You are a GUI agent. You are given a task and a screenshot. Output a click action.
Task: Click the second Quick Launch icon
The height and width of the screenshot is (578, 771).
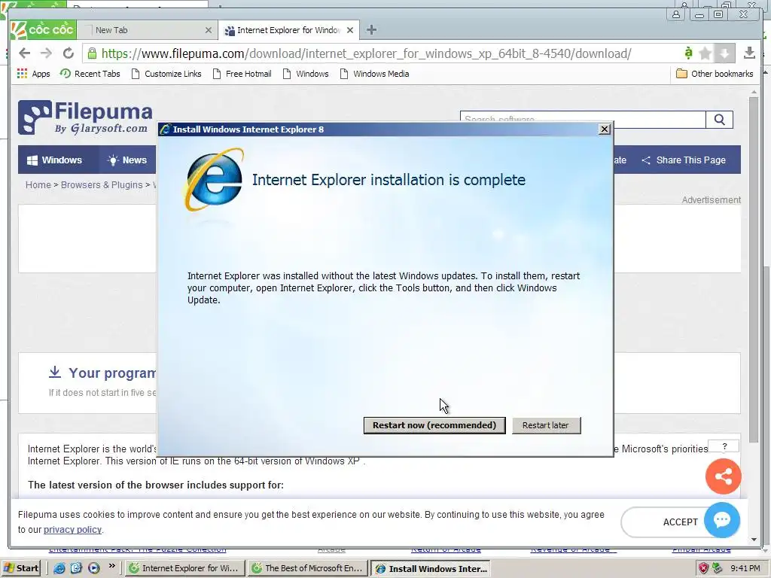pyautogui.click(x=76, y=568)
